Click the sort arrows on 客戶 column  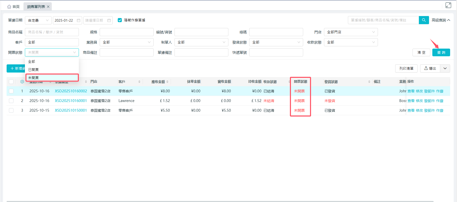[x=139, y=82]
